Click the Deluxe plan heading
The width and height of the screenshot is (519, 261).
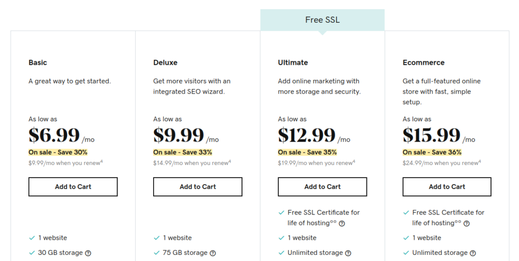165,62
